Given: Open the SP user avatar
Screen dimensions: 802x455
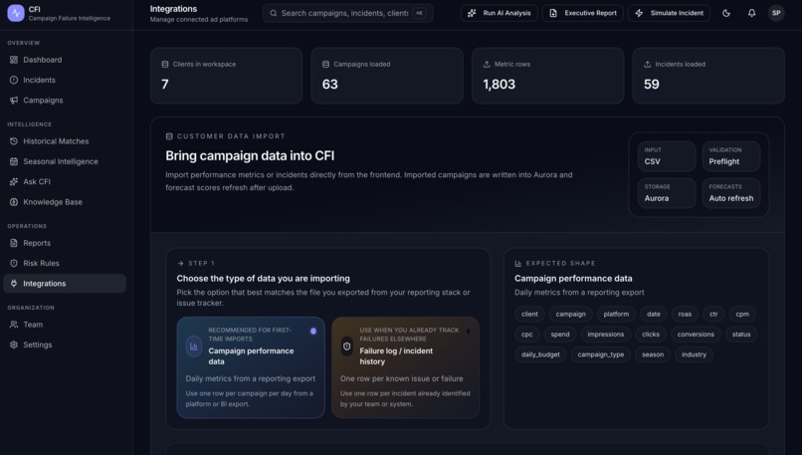Looking at the screenshot, I should [x=776, y=13].
